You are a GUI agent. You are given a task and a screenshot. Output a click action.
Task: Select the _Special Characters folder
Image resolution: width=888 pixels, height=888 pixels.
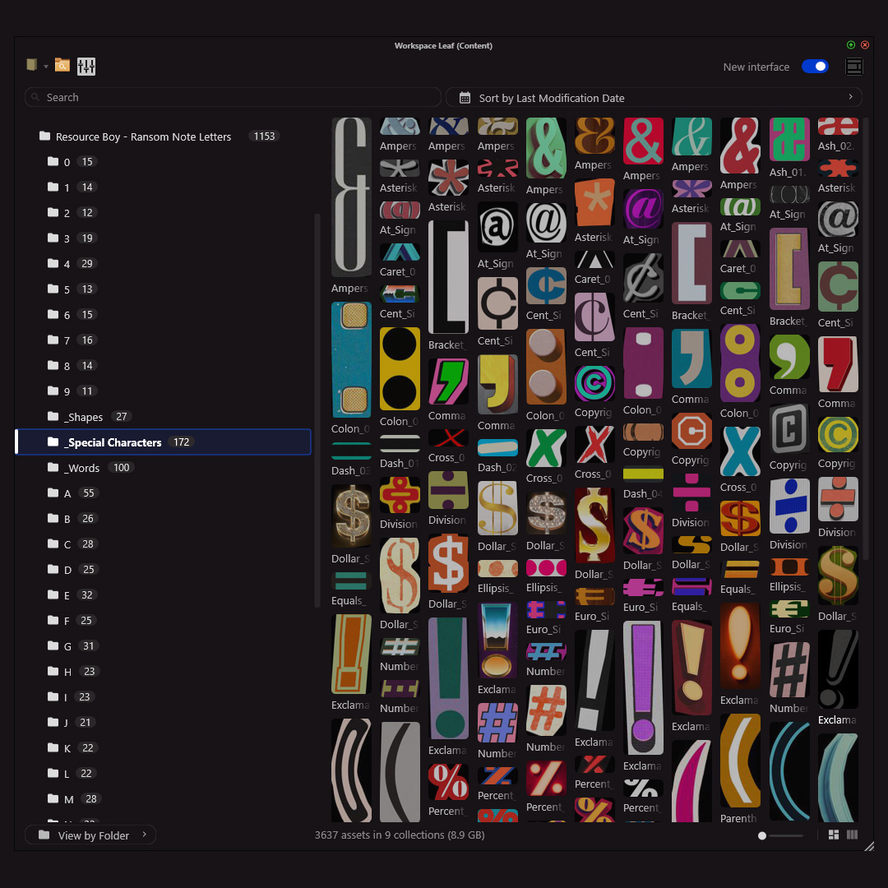coord(113,442)
